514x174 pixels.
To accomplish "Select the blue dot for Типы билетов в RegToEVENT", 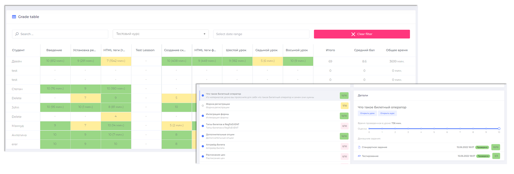I will pos(202,126).
